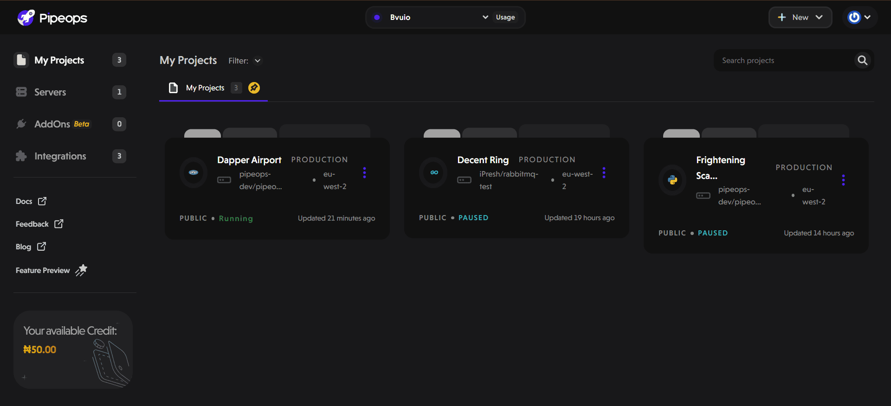Open the user profile menu
891x406 pixels.
point(859,18)
